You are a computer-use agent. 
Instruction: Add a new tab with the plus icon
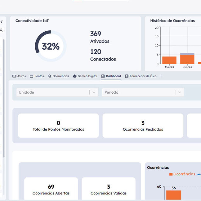click(x=161, y=76)
